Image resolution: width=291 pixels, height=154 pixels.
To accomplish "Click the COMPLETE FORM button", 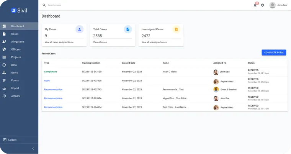I will pyautogui.click(x=274, y=52).
